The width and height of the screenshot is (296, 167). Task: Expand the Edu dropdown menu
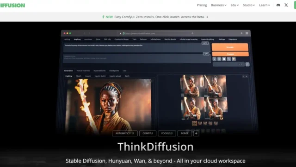(x=234, y=5)
